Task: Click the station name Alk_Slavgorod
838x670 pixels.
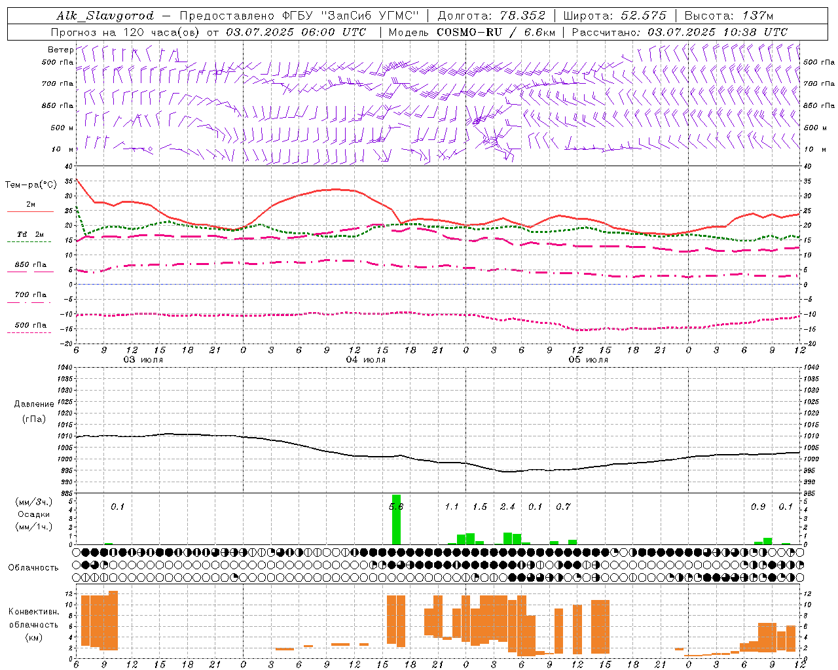Action: coord(105,16)
